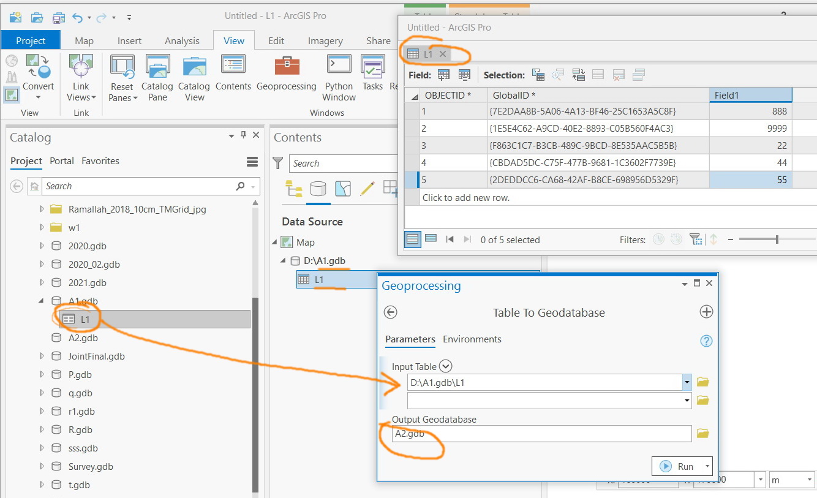Click the Undo arrow icon
This screenshot has width=817, height=498.
coord(77,17)
